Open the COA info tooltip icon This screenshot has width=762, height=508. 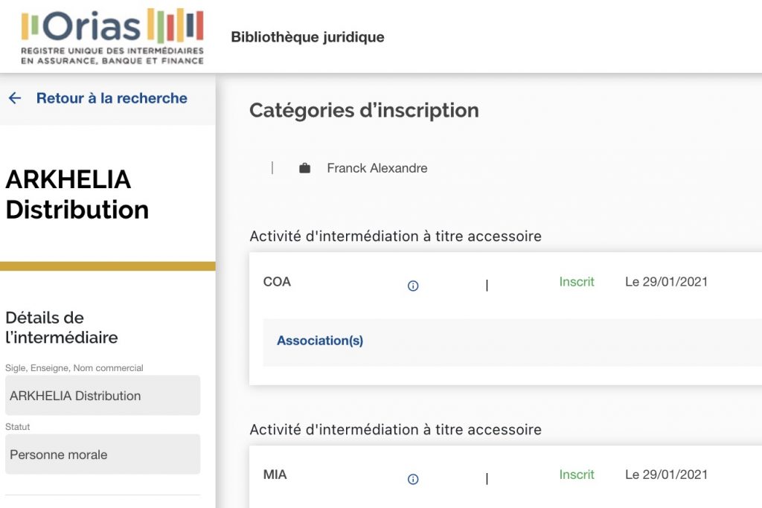coord(413,286)
